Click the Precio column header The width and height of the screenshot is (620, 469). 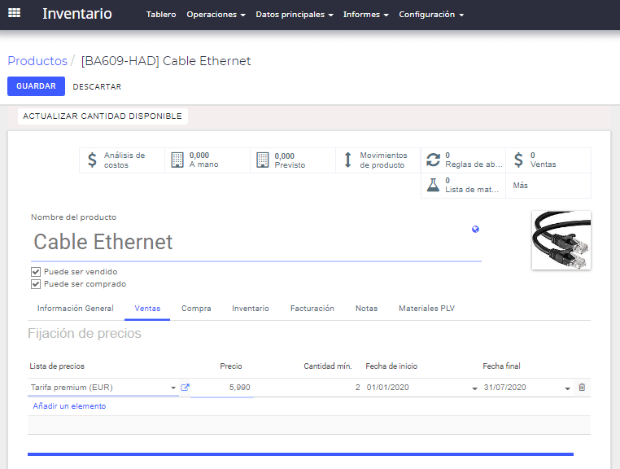coord(231,366)
